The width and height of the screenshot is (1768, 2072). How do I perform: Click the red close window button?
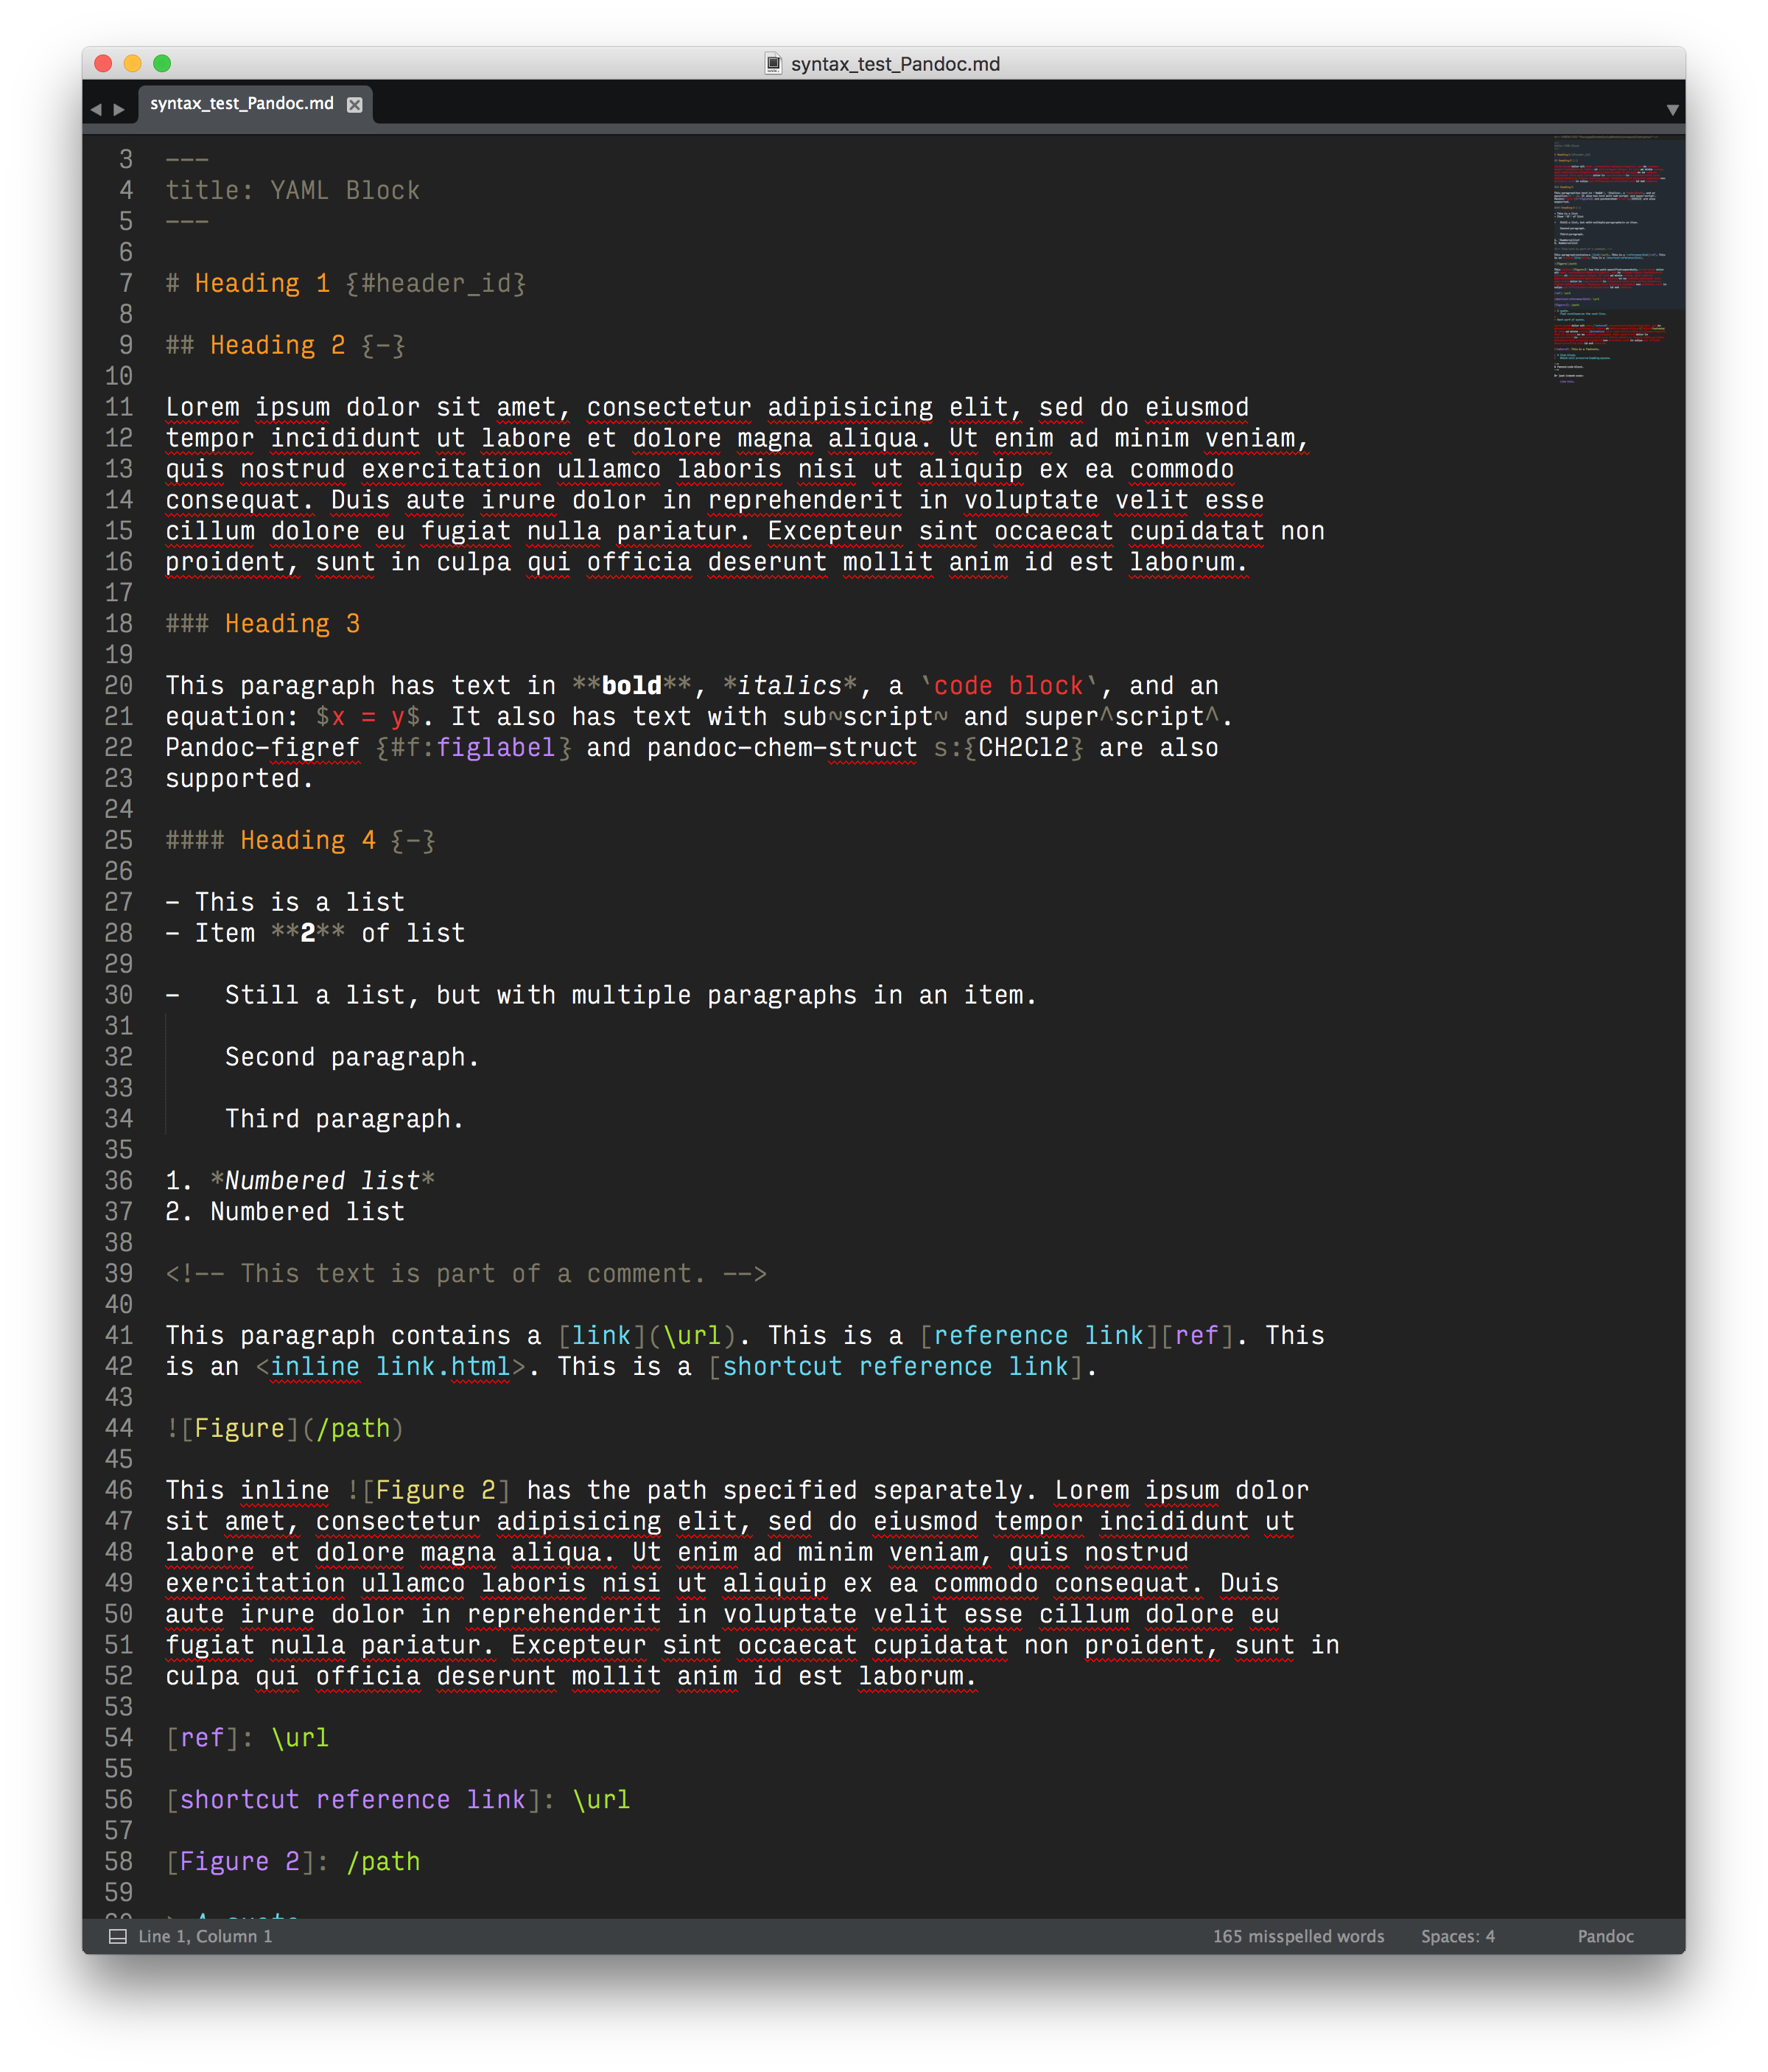(x=103, y=64)
